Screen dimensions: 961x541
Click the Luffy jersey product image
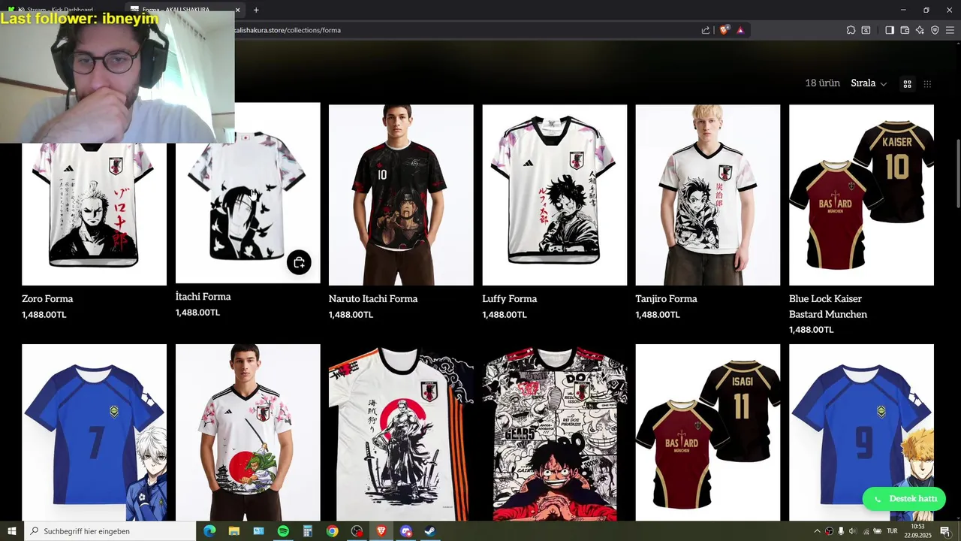[555, 195]
